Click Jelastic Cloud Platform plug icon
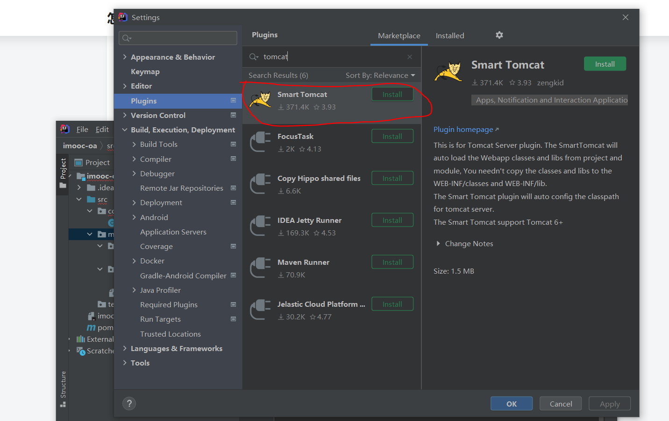This screenshot has height=421, width=669. 260,310
